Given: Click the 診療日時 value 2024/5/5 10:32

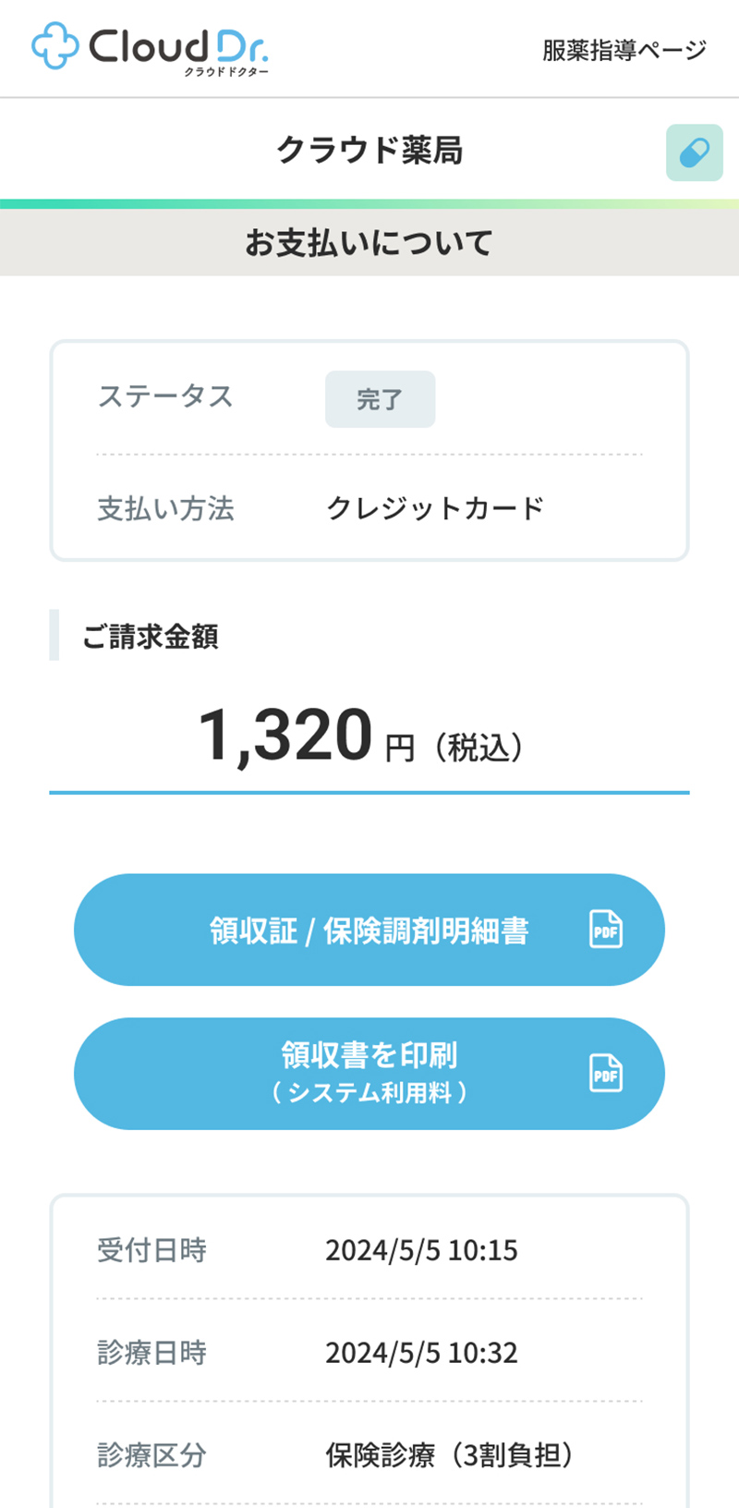Looking at the screenshot, I should pyautogui.click(x=421, y=1353).
